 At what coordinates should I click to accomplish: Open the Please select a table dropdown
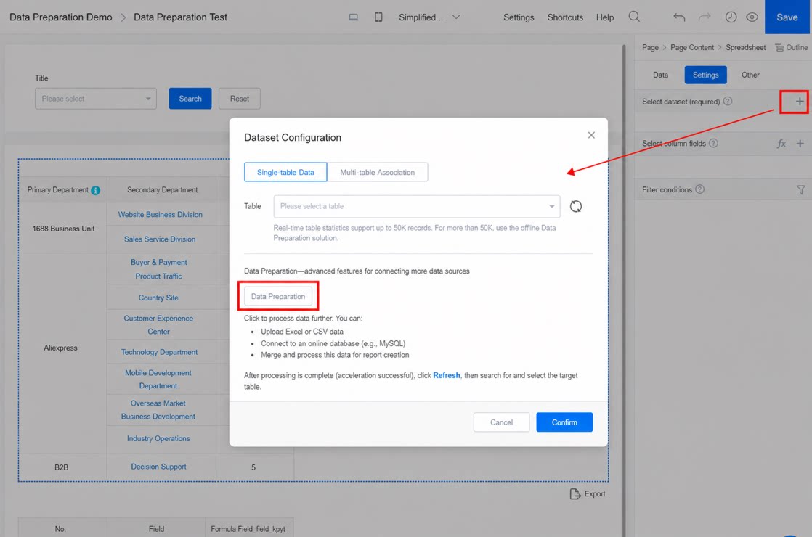click(x=416, y=206)
